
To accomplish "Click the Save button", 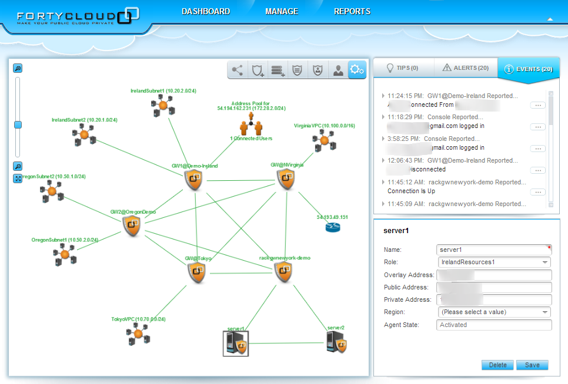I will point(532,365).
